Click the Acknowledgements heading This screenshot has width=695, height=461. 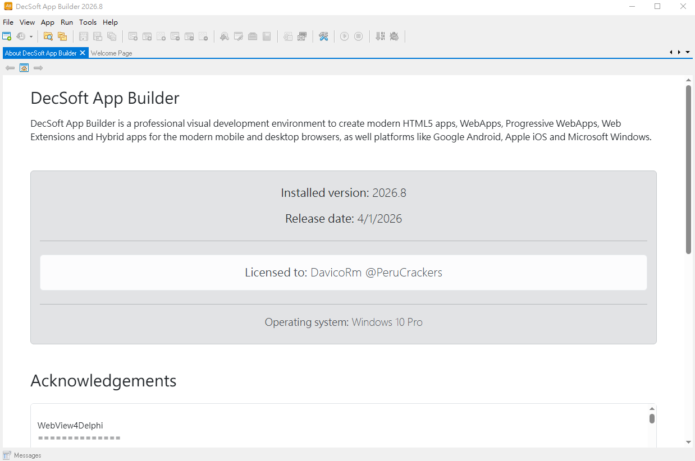click(x=103, y=381)
